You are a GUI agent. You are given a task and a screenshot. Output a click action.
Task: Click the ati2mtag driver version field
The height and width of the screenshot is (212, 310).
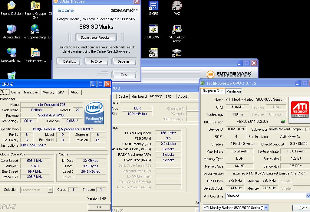268,173
